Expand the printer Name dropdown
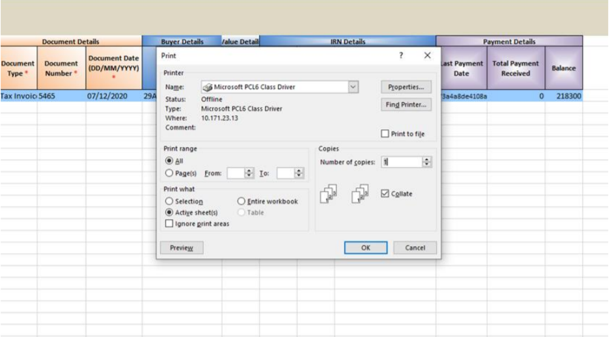This screenshot has width=612, height=337. click(353, 87)
